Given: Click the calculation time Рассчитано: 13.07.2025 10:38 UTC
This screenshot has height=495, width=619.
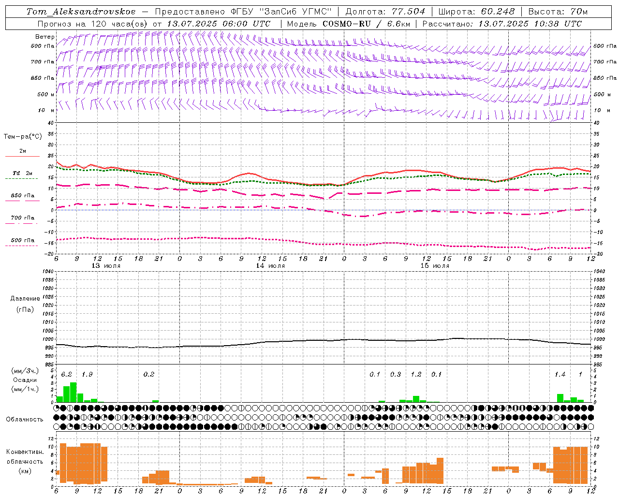Looking at the screenshot, I should click(502, 24).
